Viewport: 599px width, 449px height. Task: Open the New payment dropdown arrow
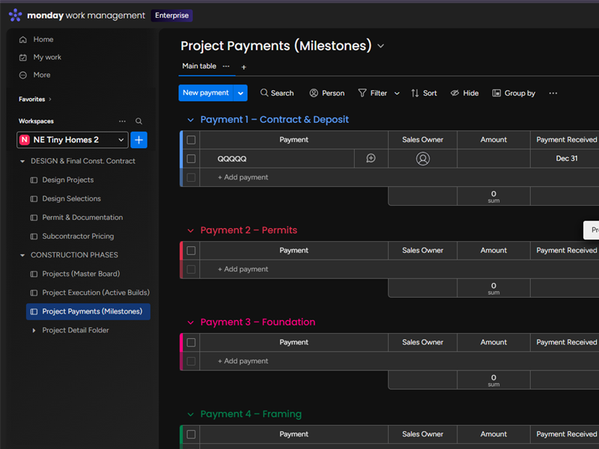point(240,93)
